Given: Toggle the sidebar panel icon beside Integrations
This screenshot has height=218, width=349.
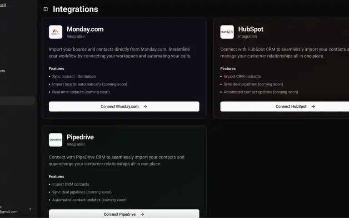Looking at the screenshot, I should coord(45,9).
